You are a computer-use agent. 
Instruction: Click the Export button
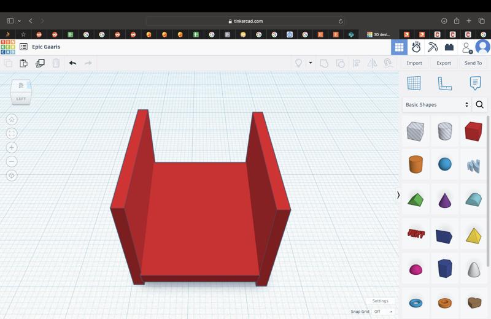point(443,63)
